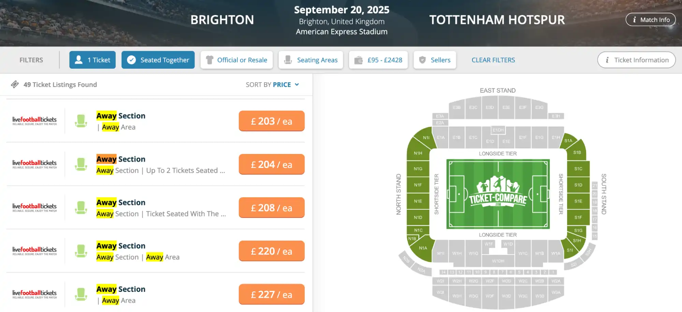Image resolution: width=682 pixels, height=312 pixels.
Task: Click the shield icon on Sellers filter
Action: pos(423,60)
